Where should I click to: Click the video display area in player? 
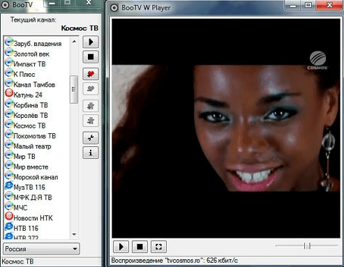(x=226, y=128)
